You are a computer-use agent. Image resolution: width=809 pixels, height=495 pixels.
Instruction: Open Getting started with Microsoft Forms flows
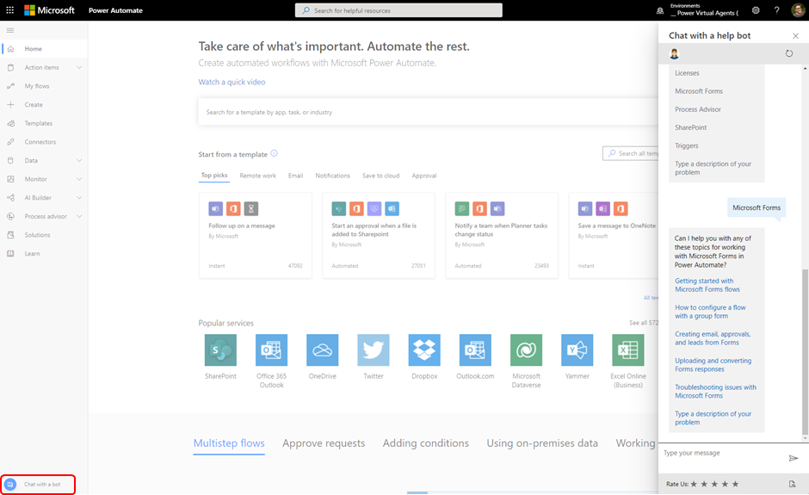[707, 285]
